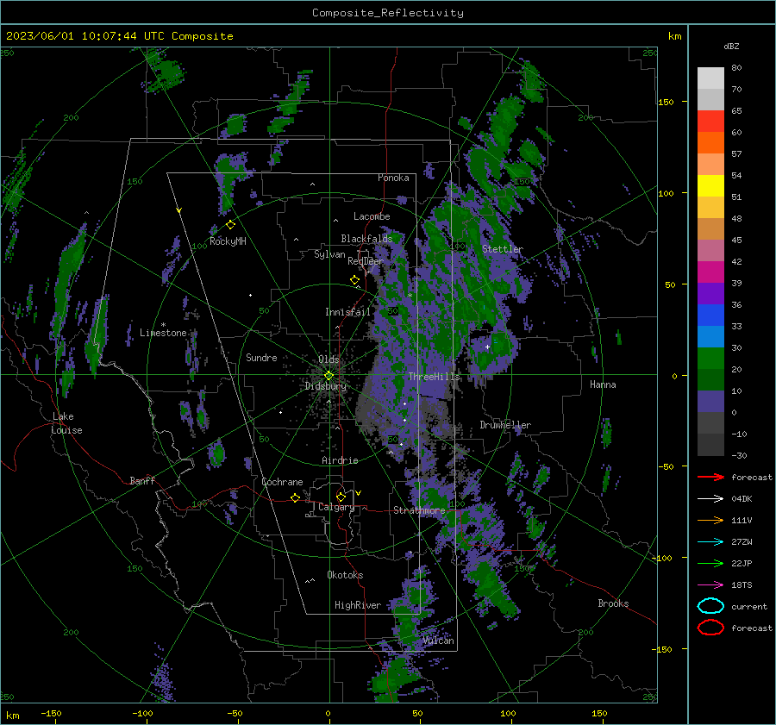Click the Blackfalds town label
The width and height of the screenshot is (776, 725).
(366, 239)
